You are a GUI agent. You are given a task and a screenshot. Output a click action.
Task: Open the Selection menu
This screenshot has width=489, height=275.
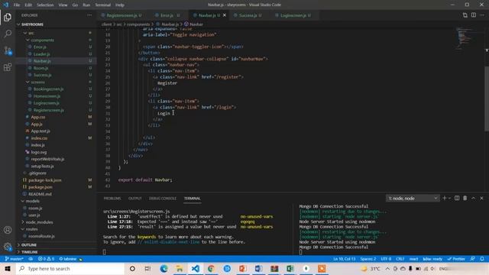point(45,5)
